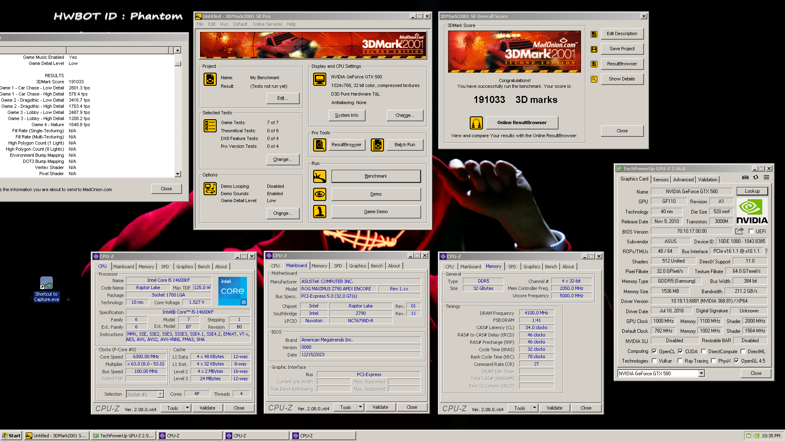This screenshot has width=785, height=441.
Task: Open the GPU-Z hamburger menu
Action: [767, 178]
